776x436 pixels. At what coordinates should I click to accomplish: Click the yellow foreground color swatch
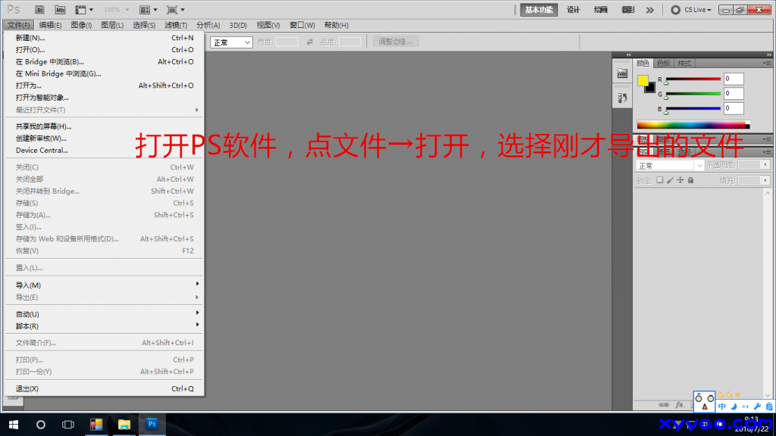point(643,80)
